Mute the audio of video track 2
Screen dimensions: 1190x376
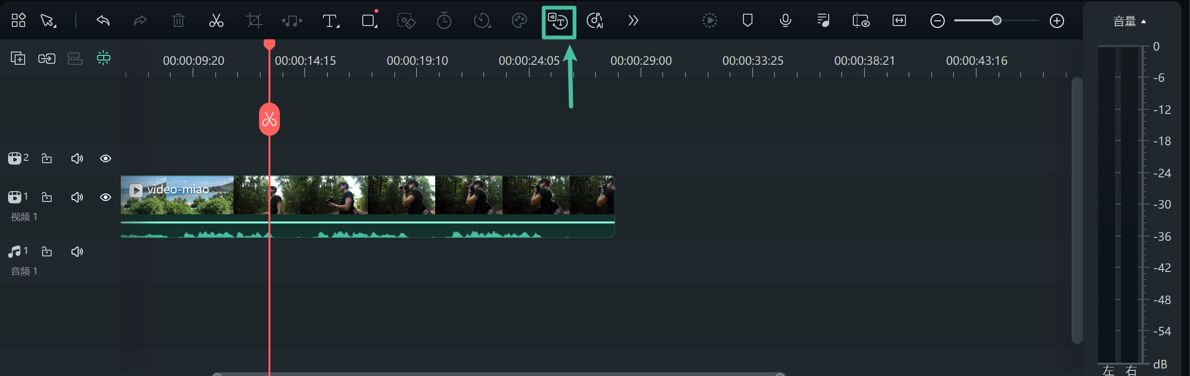pyautogui.click(x=77, y=158)
